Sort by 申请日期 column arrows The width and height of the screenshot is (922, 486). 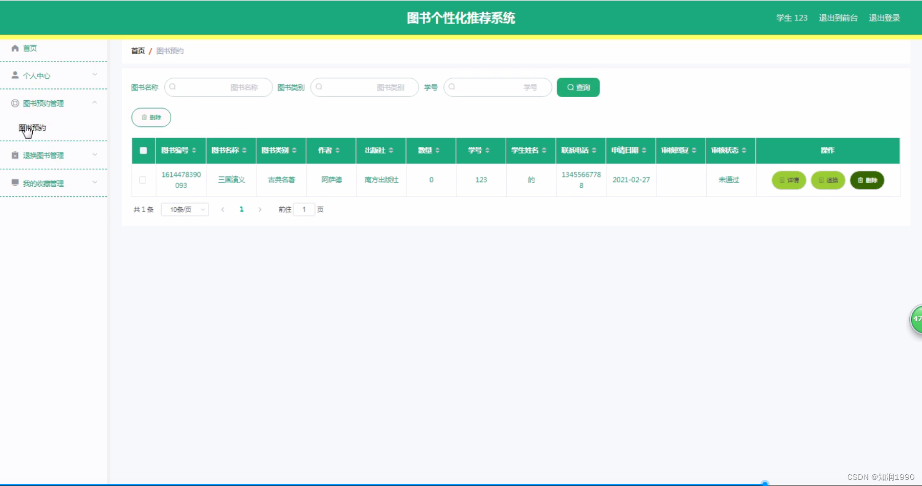click(644, 150)
